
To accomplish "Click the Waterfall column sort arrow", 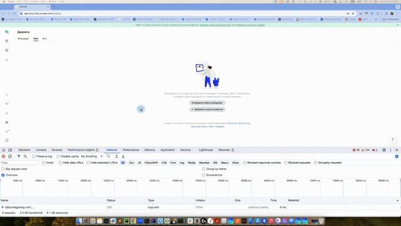I will click(x=397, y=200).
